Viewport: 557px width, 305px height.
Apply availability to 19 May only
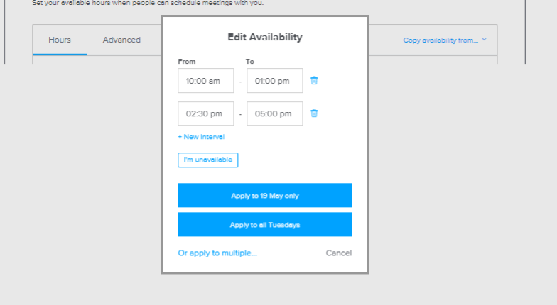click(x=264, y=196)
